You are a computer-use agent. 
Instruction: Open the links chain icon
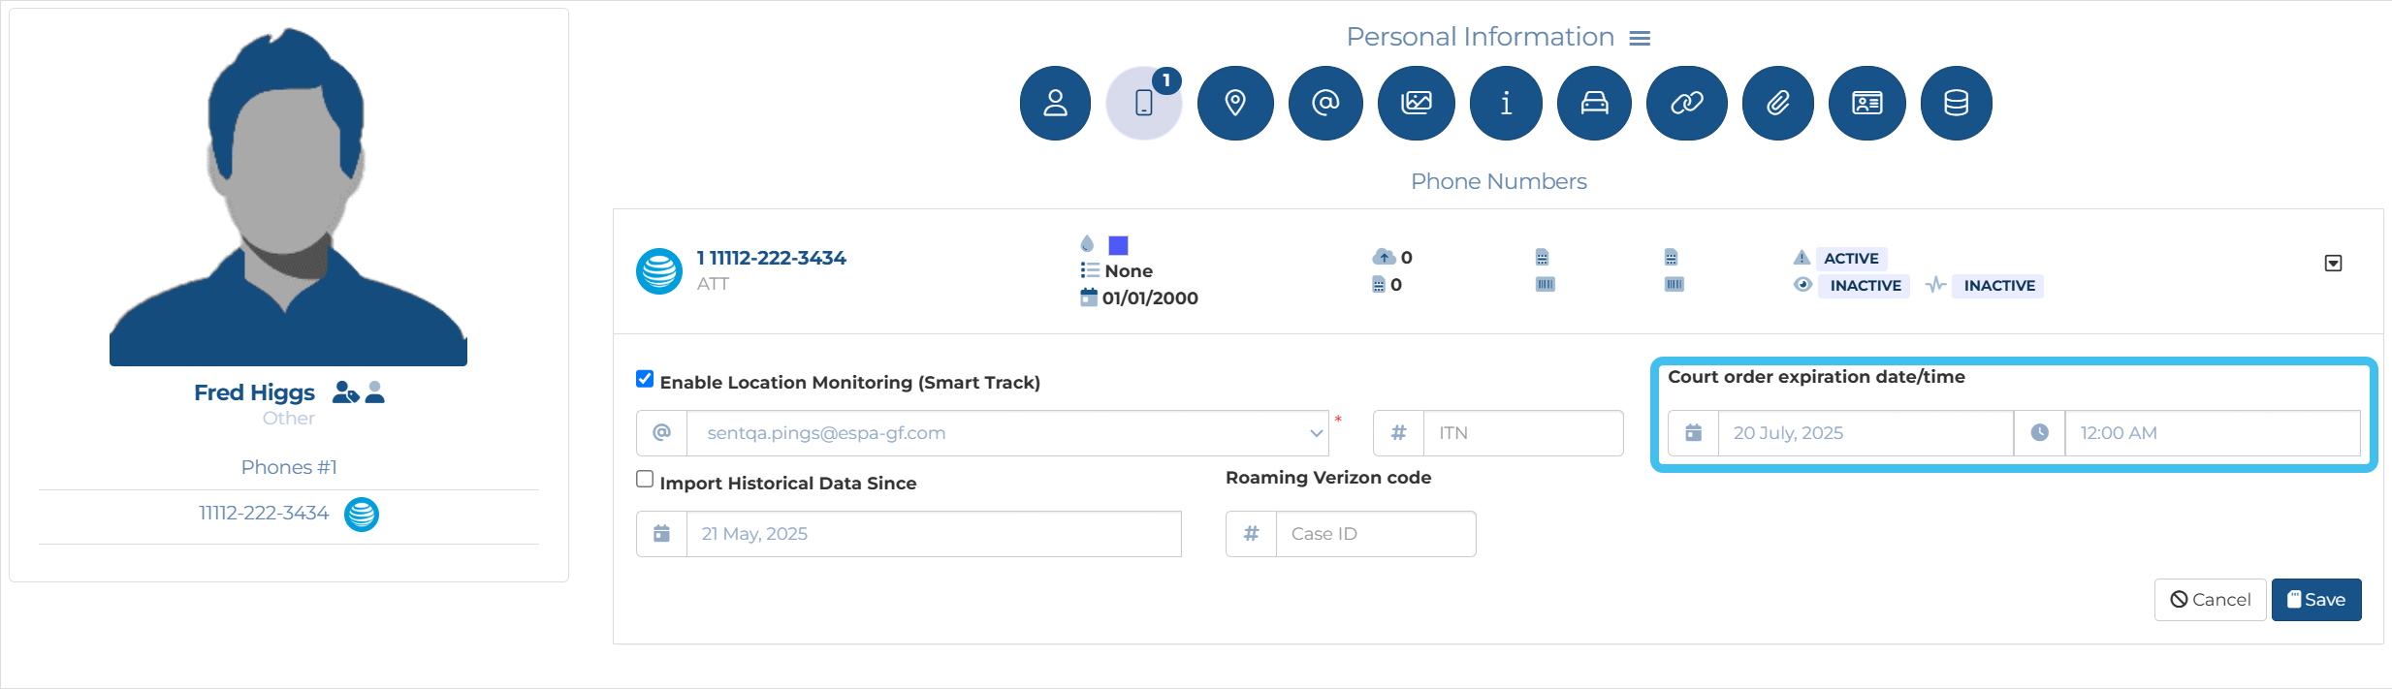click(x=1686, y=103)
